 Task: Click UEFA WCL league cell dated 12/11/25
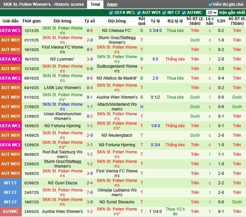[x=11, y=31]
